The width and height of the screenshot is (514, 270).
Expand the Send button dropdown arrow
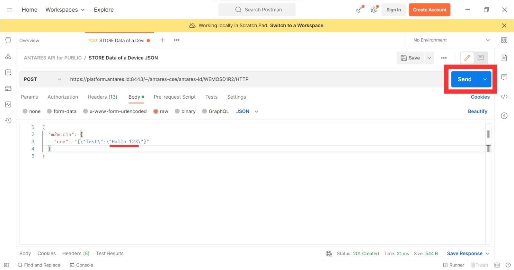485,79
